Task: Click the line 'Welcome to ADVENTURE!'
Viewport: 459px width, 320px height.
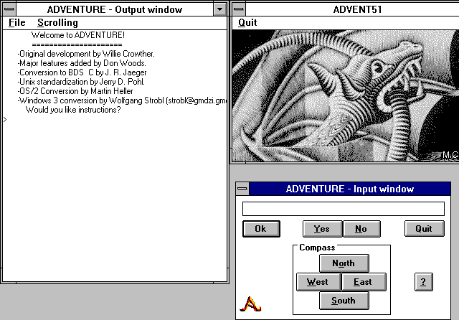Action: [x=78, y=35]
